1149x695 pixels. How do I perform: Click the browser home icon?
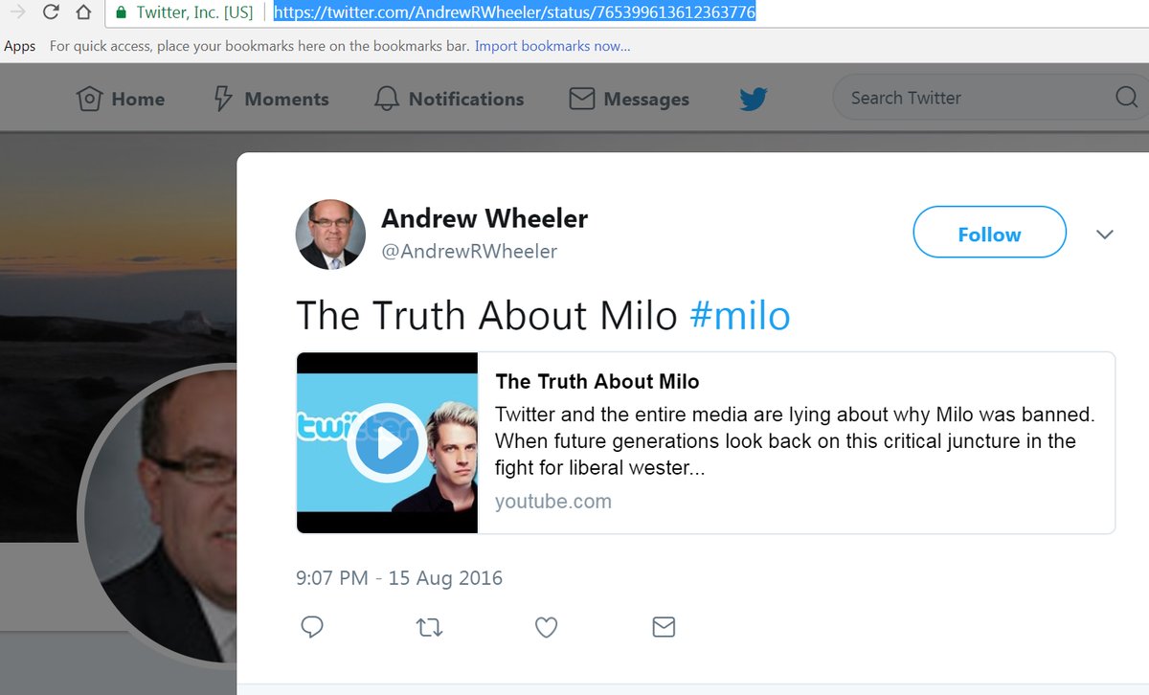[x=83, y=12]
